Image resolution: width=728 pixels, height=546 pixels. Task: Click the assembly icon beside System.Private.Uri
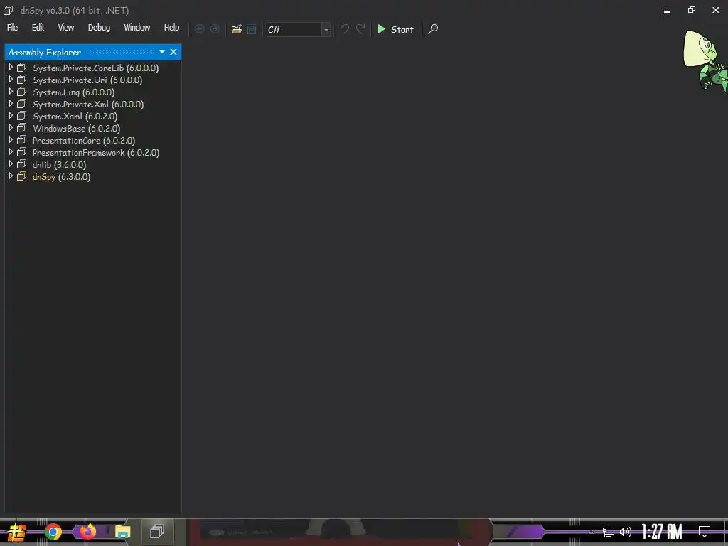click(x=22, y=80)
